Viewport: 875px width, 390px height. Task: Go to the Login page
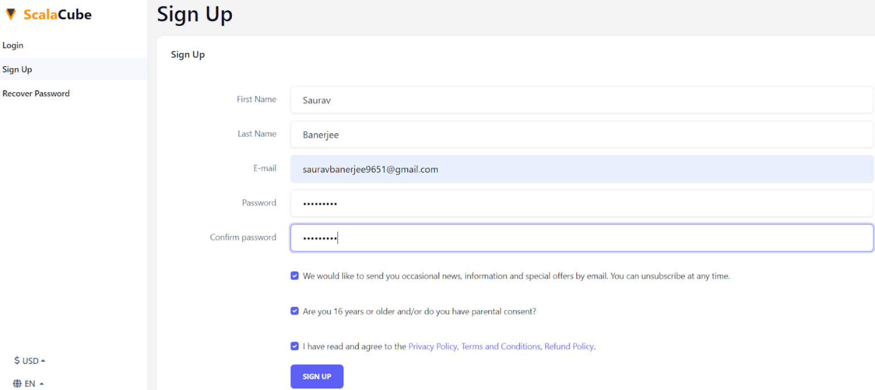point(13,45)
